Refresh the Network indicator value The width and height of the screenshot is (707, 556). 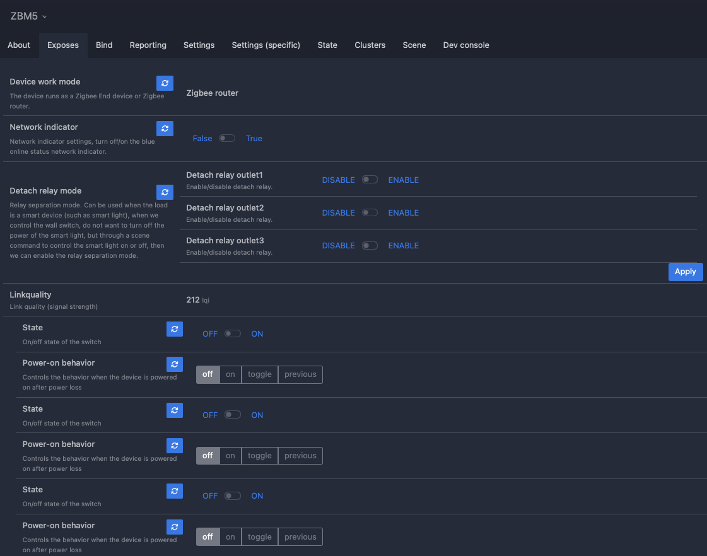point(165,129)
